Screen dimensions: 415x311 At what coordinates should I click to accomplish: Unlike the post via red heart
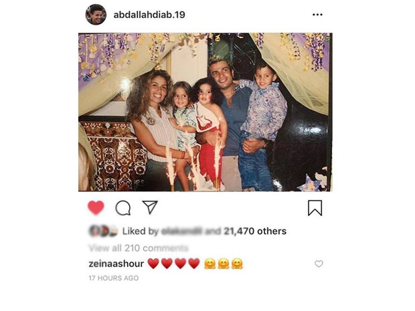[x=96, y=207]
